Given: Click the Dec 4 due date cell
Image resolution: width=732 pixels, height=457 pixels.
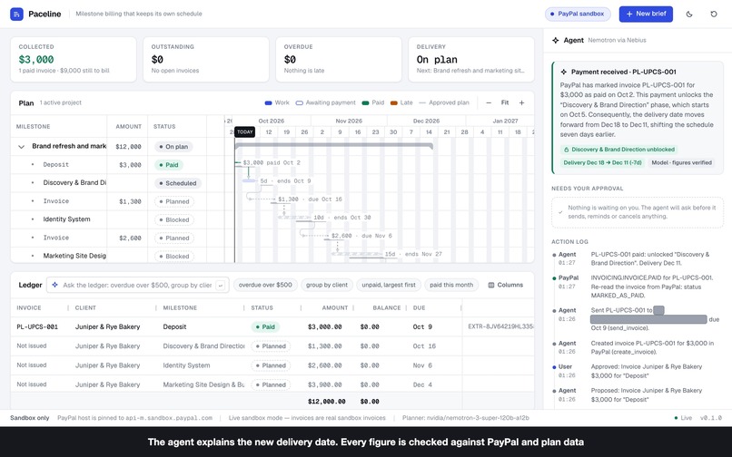Looking at the screenshot, I should 422,384.
